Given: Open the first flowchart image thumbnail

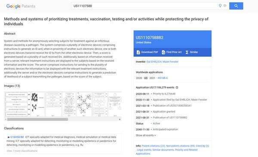Looking at the screenshot, I should coord(16,104).
